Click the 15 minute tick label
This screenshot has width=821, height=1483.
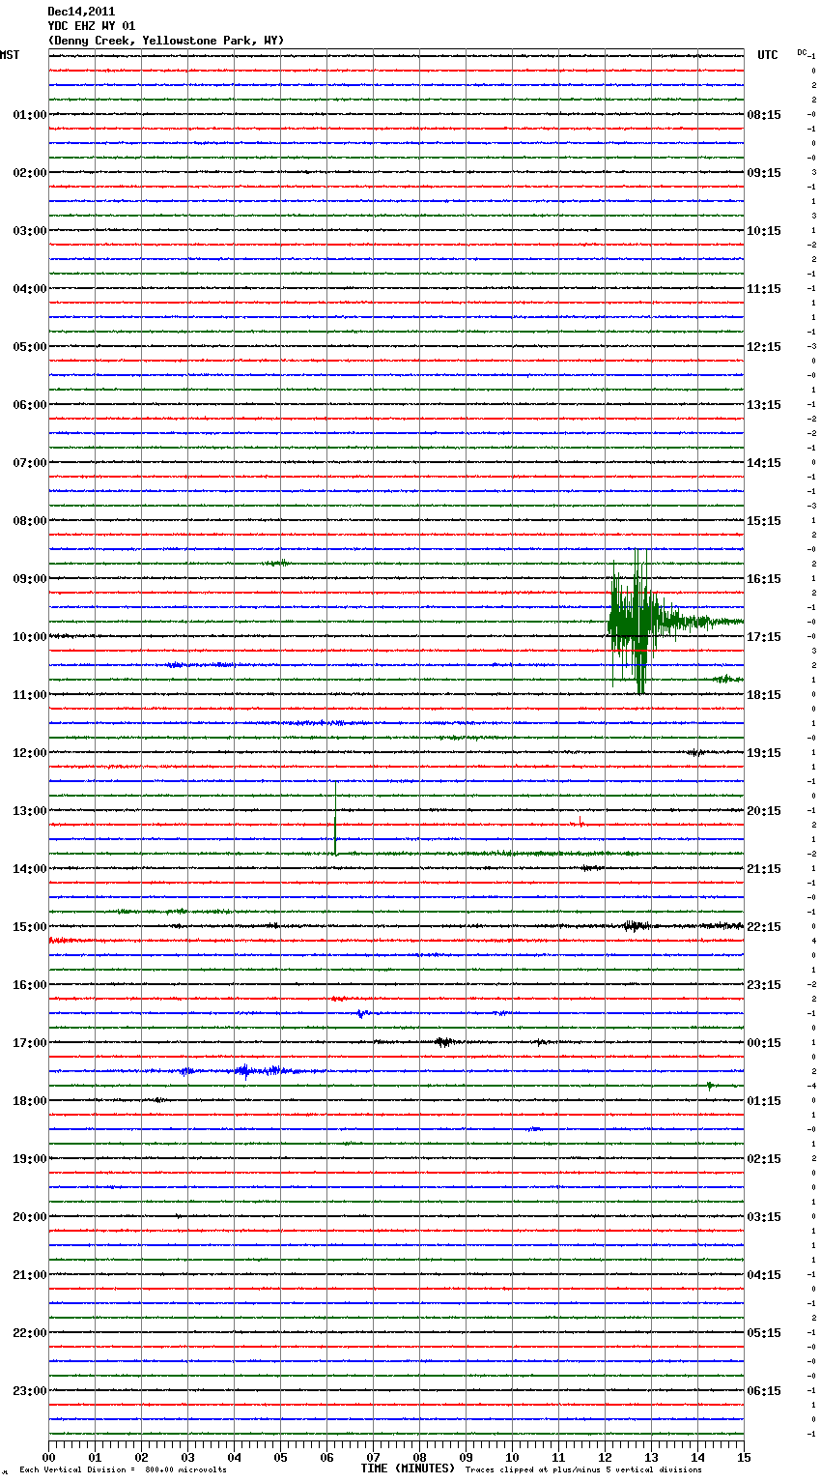[x=744, y=1457]
